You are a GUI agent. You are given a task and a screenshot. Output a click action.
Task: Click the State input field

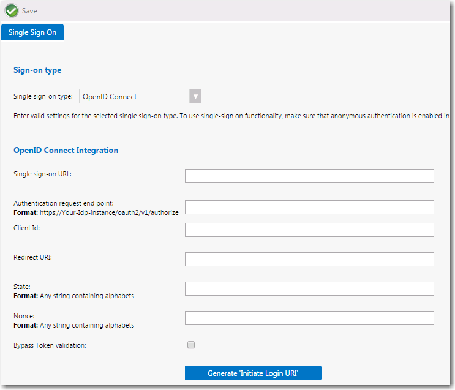pos(309,288)
